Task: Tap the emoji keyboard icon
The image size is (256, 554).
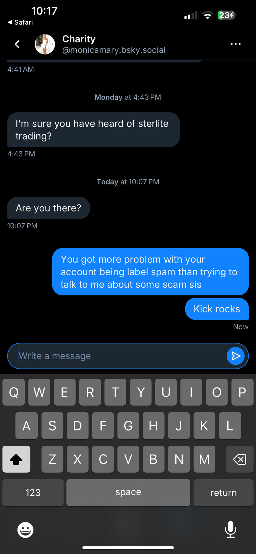Action: click(25, 530)
